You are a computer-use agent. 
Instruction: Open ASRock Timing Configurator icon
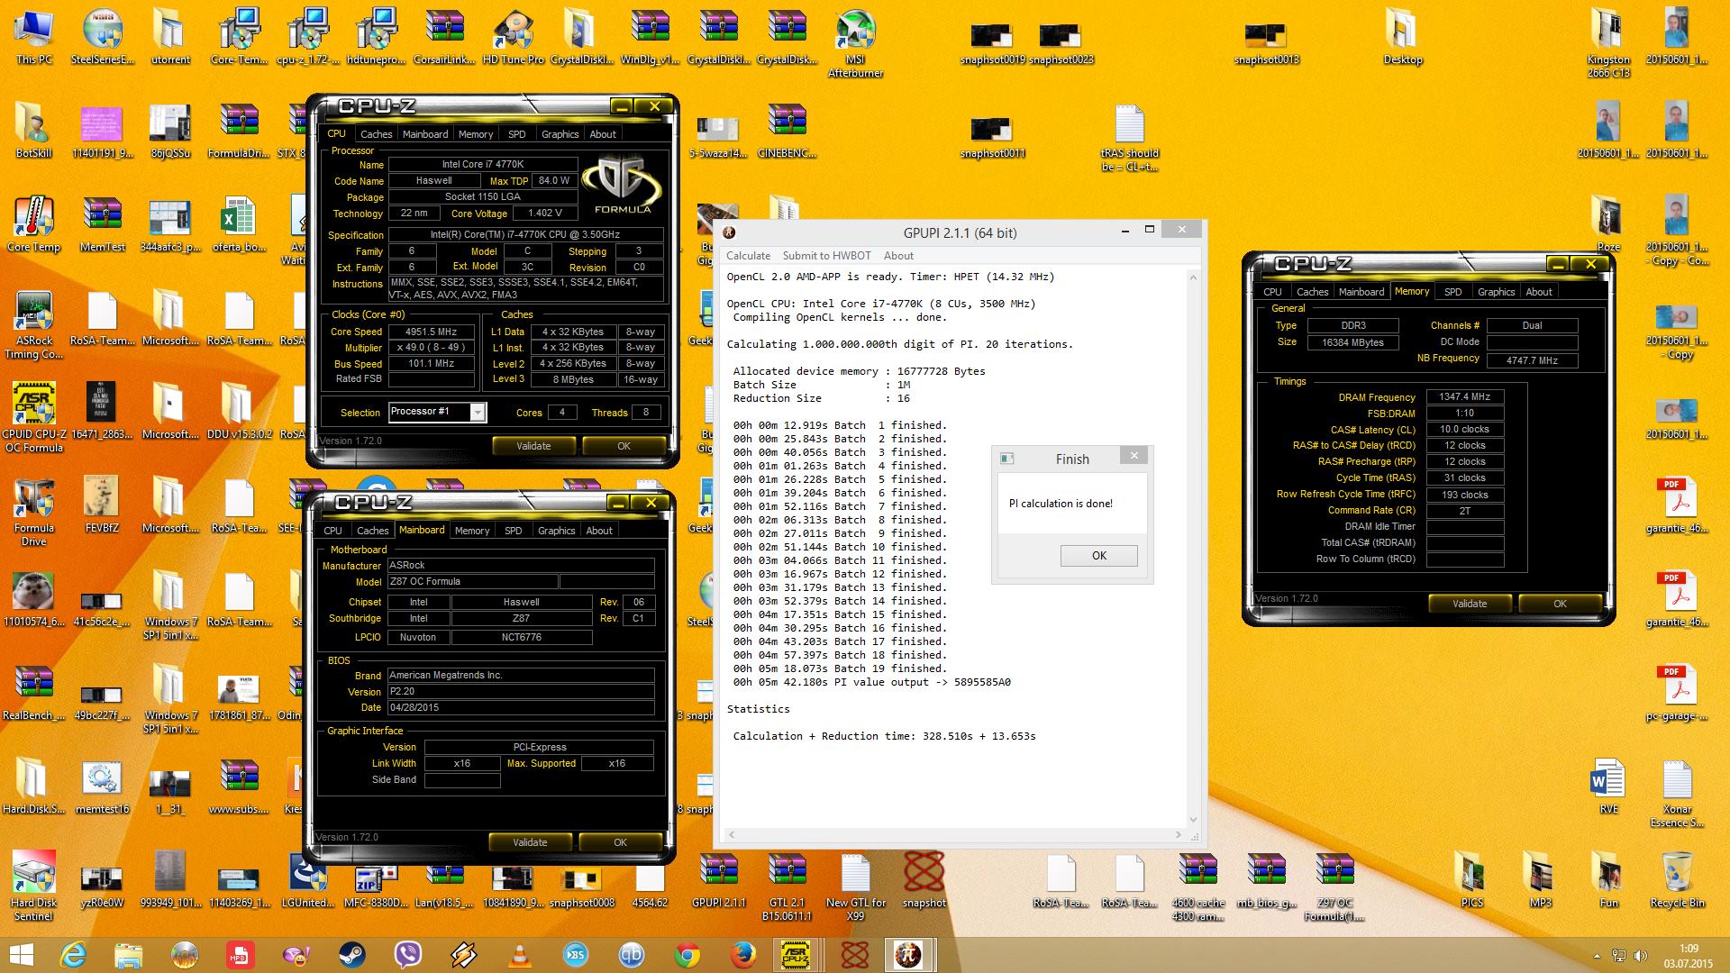tap(34, 324)
